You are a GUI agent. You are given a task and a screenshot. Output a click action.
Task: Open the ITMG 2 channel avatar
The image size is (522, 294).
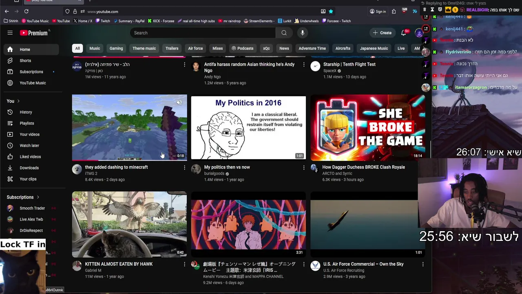click(77, 169)
